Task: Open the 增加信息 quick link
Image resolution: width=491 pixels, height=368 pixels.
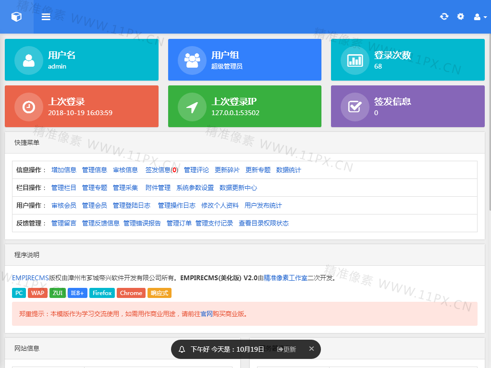Action: click(64, 170)
